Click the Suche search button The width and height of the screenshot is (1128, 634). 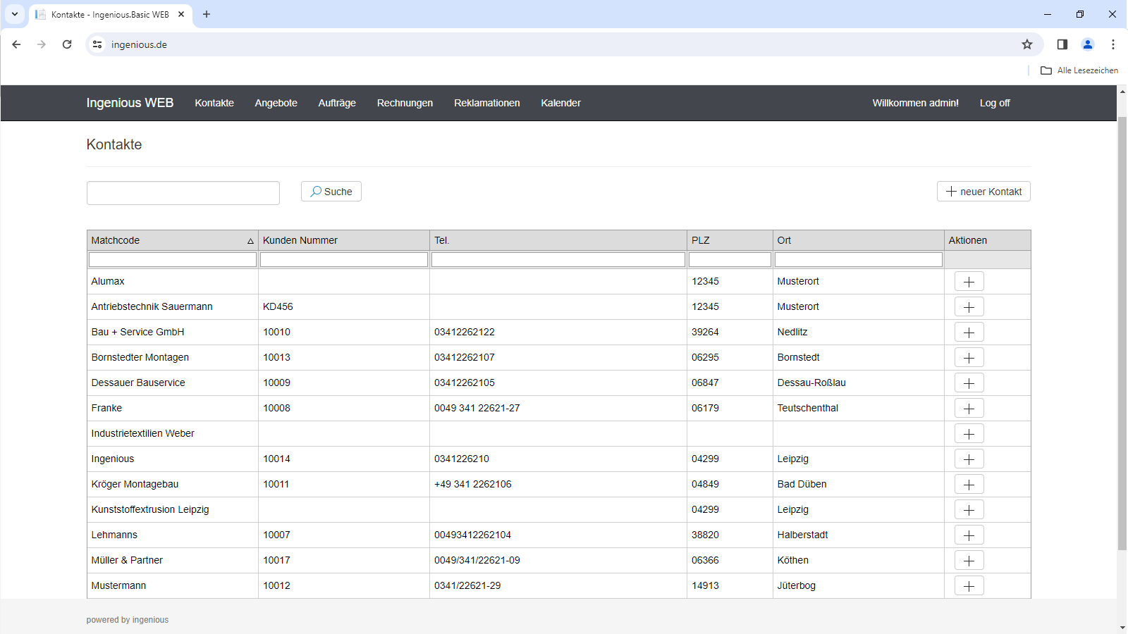point(331,192)
